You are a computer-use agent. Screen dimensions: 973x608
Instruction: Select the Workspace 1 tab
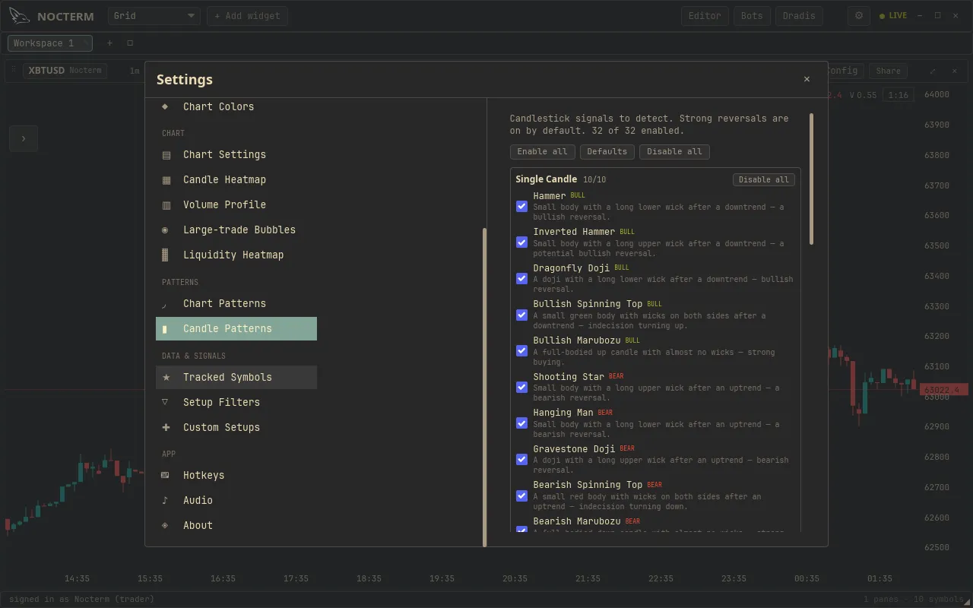[x=50, y=43]
